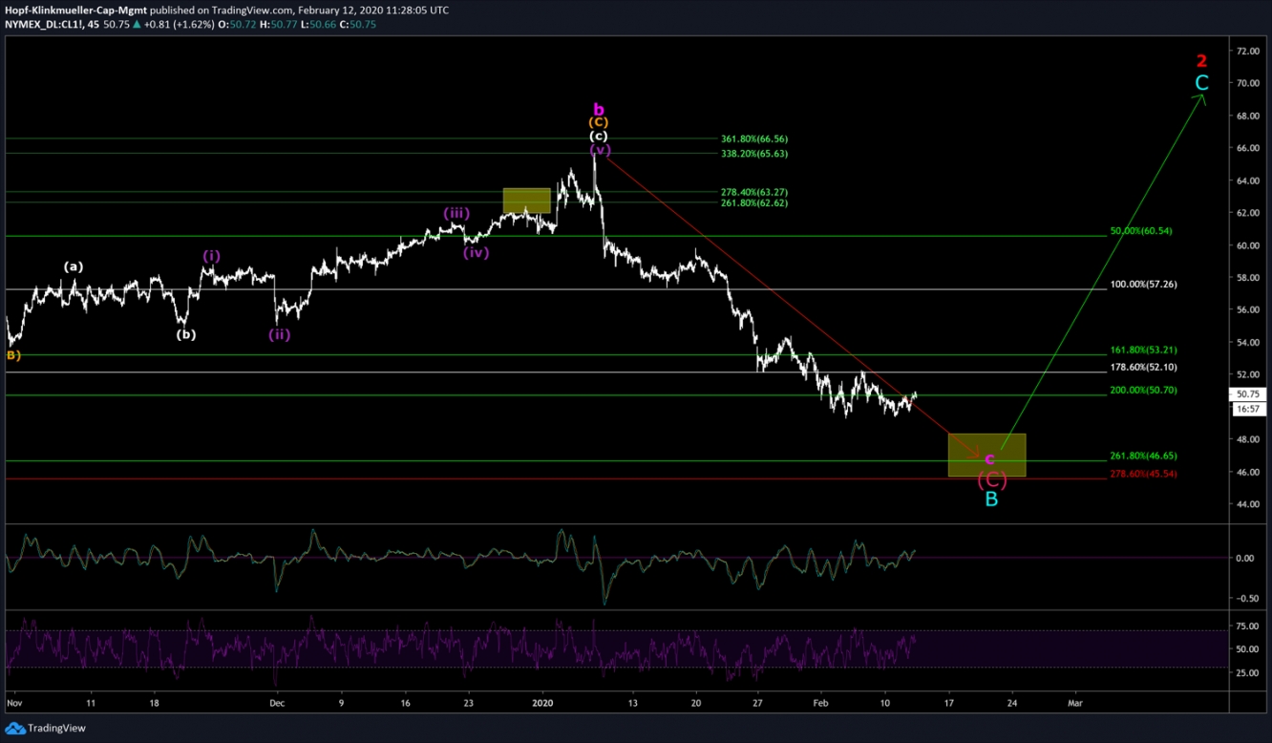Click the purple (ii) wave label
This screenshot has width=1272, height=743.
(x=279, y=334)
